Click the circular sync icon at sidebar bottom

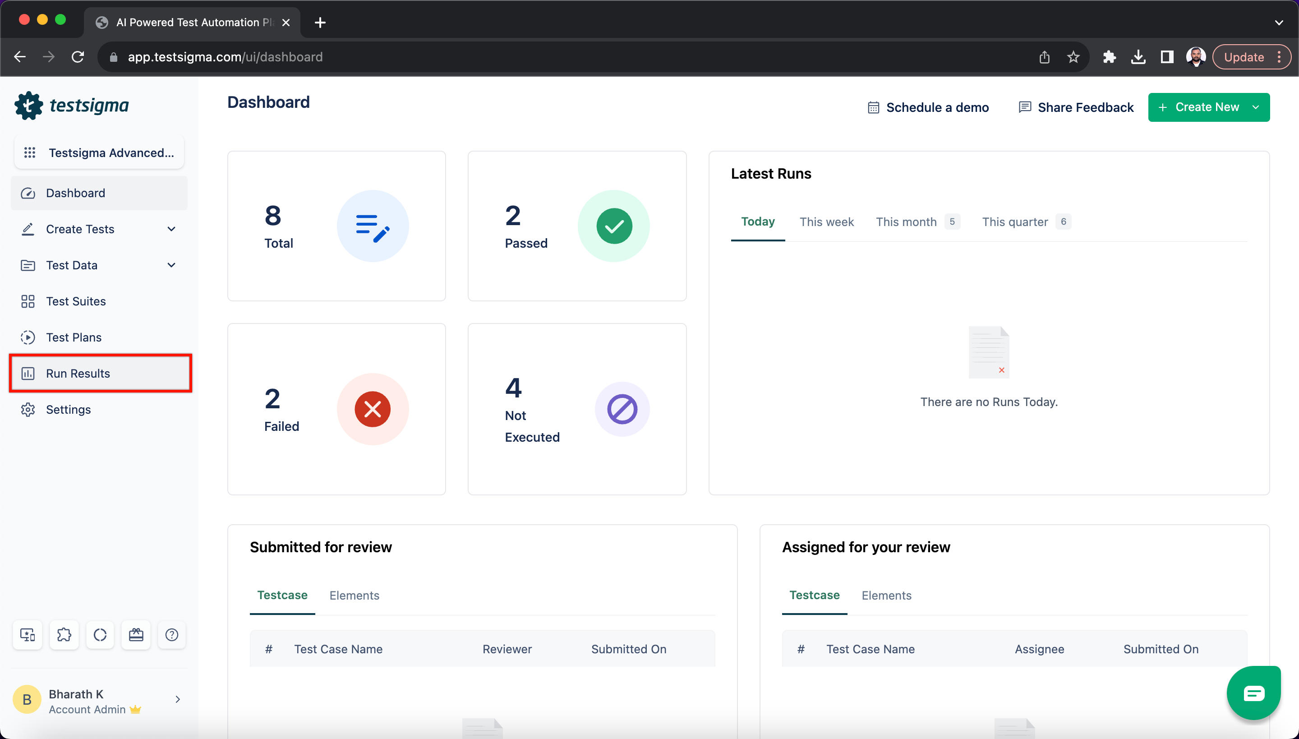(100, 634)
